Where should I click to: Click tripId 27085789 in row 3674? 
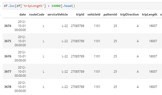coord(78,26)
